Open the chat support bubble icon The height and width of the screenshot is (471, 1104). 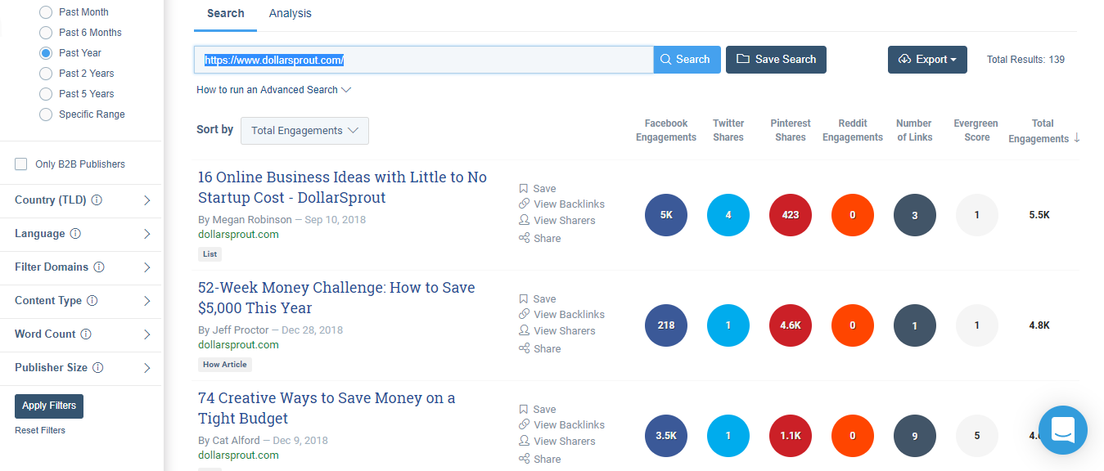1062,429
